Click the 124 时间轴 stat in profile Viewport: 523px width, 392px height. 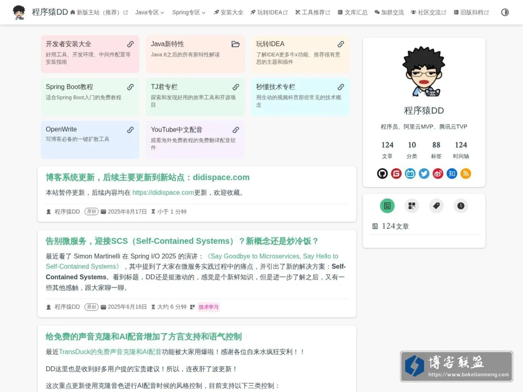point(461,150)
